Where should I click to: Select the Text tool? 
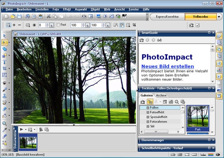click(x=4, y=62)
